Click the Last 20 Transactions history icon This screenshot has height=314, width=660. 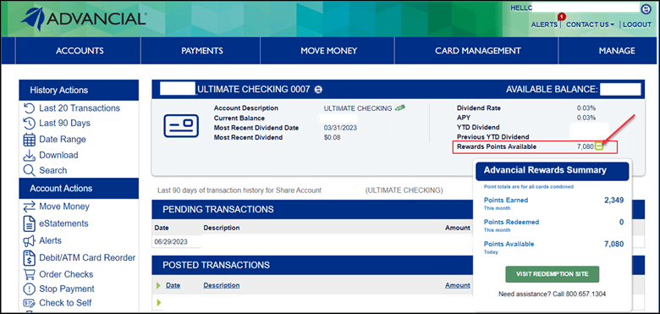29,108
